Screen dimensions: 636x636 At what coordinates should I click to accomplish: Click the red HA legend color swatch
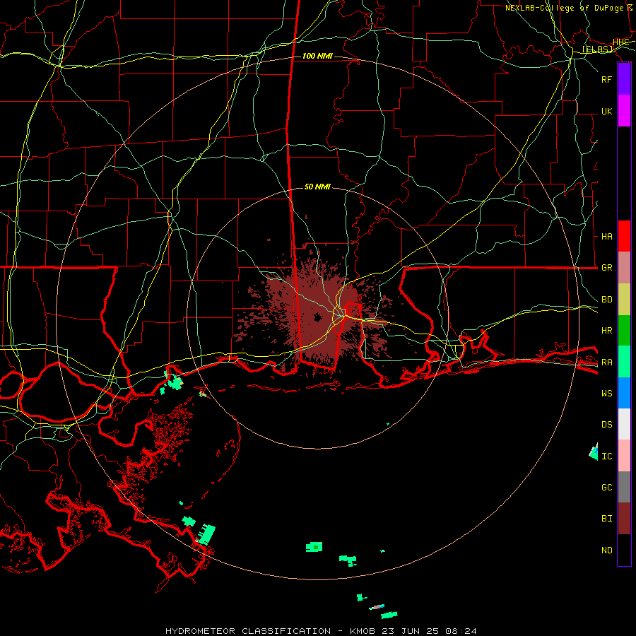click(624, 236)
